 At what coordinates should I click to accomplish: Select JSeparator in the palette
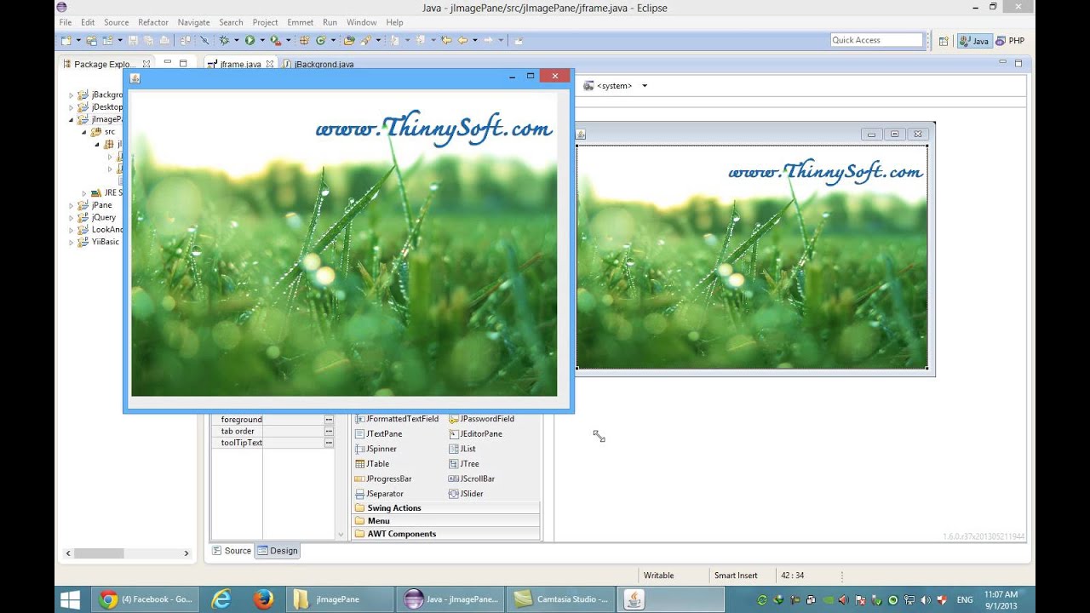tap(379, 494)
